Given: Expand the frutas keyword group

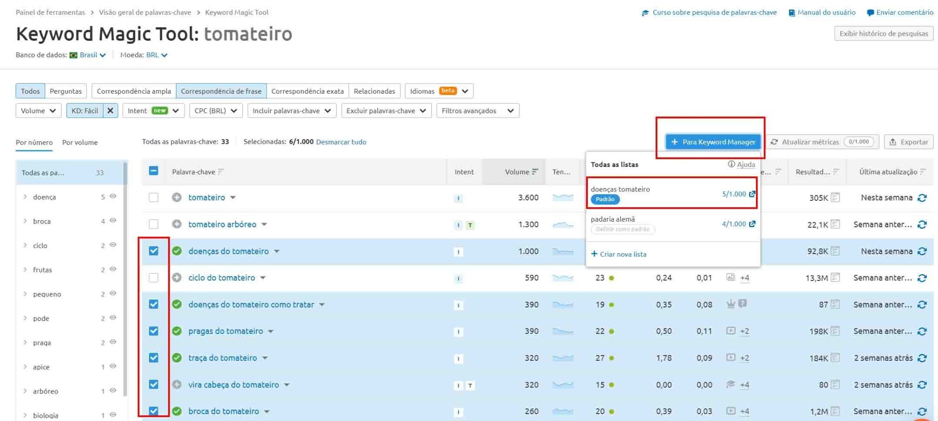Looking at the screenshot, I should tap(25, 269).
